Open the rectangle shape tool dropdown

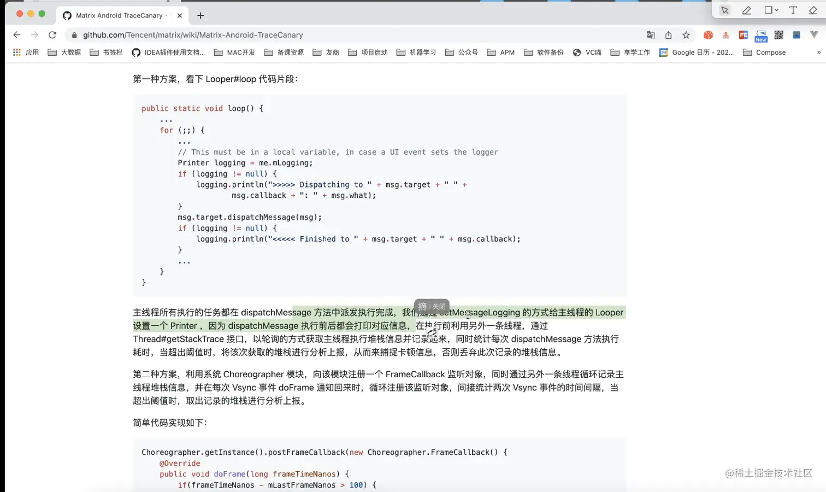(x=771, y=10)
